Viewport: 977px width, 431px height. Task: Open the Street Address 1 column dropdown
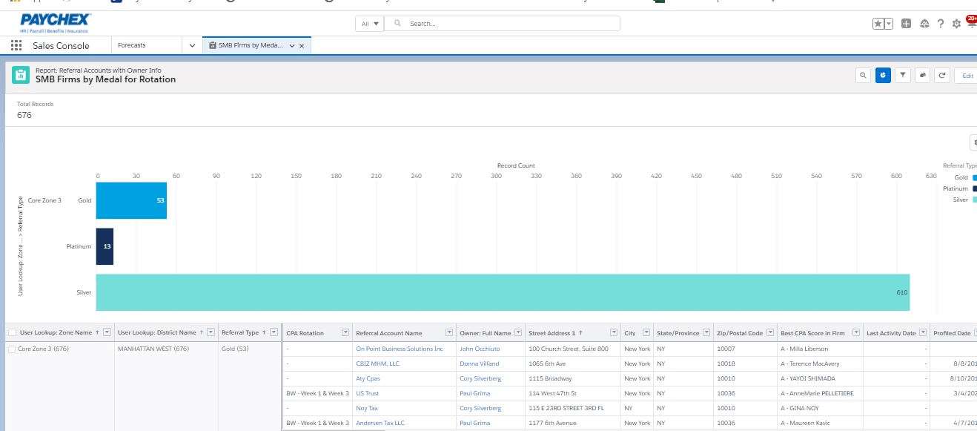click(613, 333)
